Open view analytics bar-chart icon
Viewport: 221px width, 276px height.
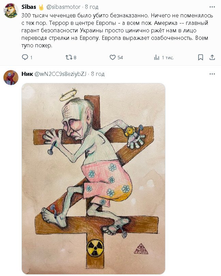pos(157,58)
